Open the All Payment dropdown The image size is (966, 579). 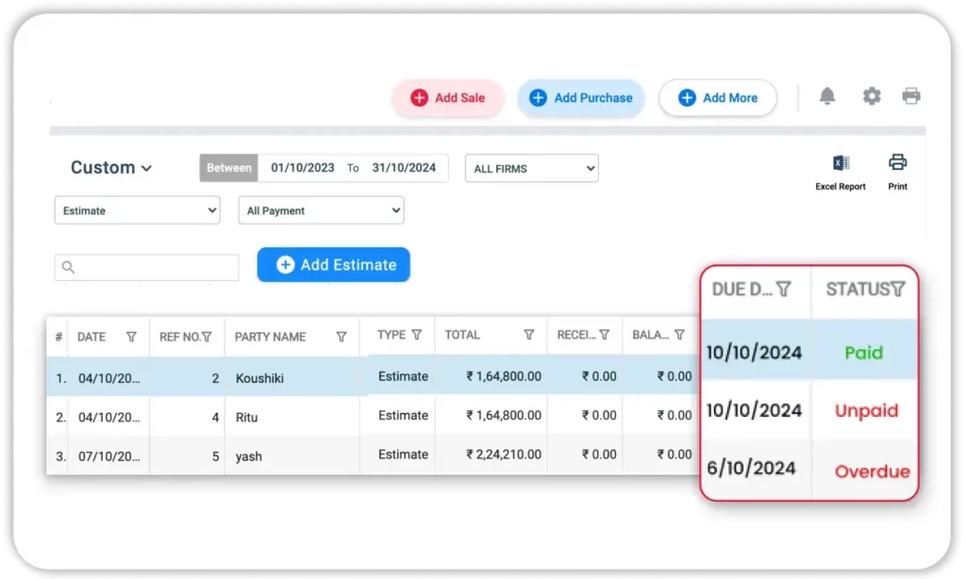321,210
